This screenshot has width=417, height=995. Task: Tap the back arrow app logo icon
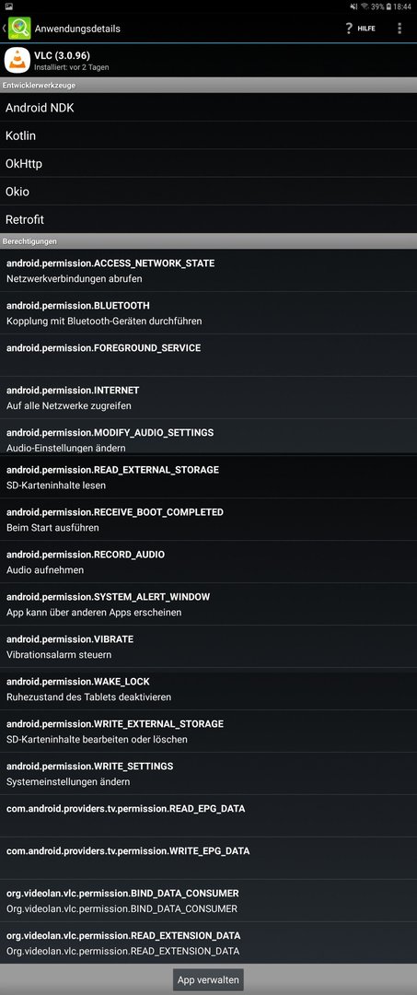18,29
